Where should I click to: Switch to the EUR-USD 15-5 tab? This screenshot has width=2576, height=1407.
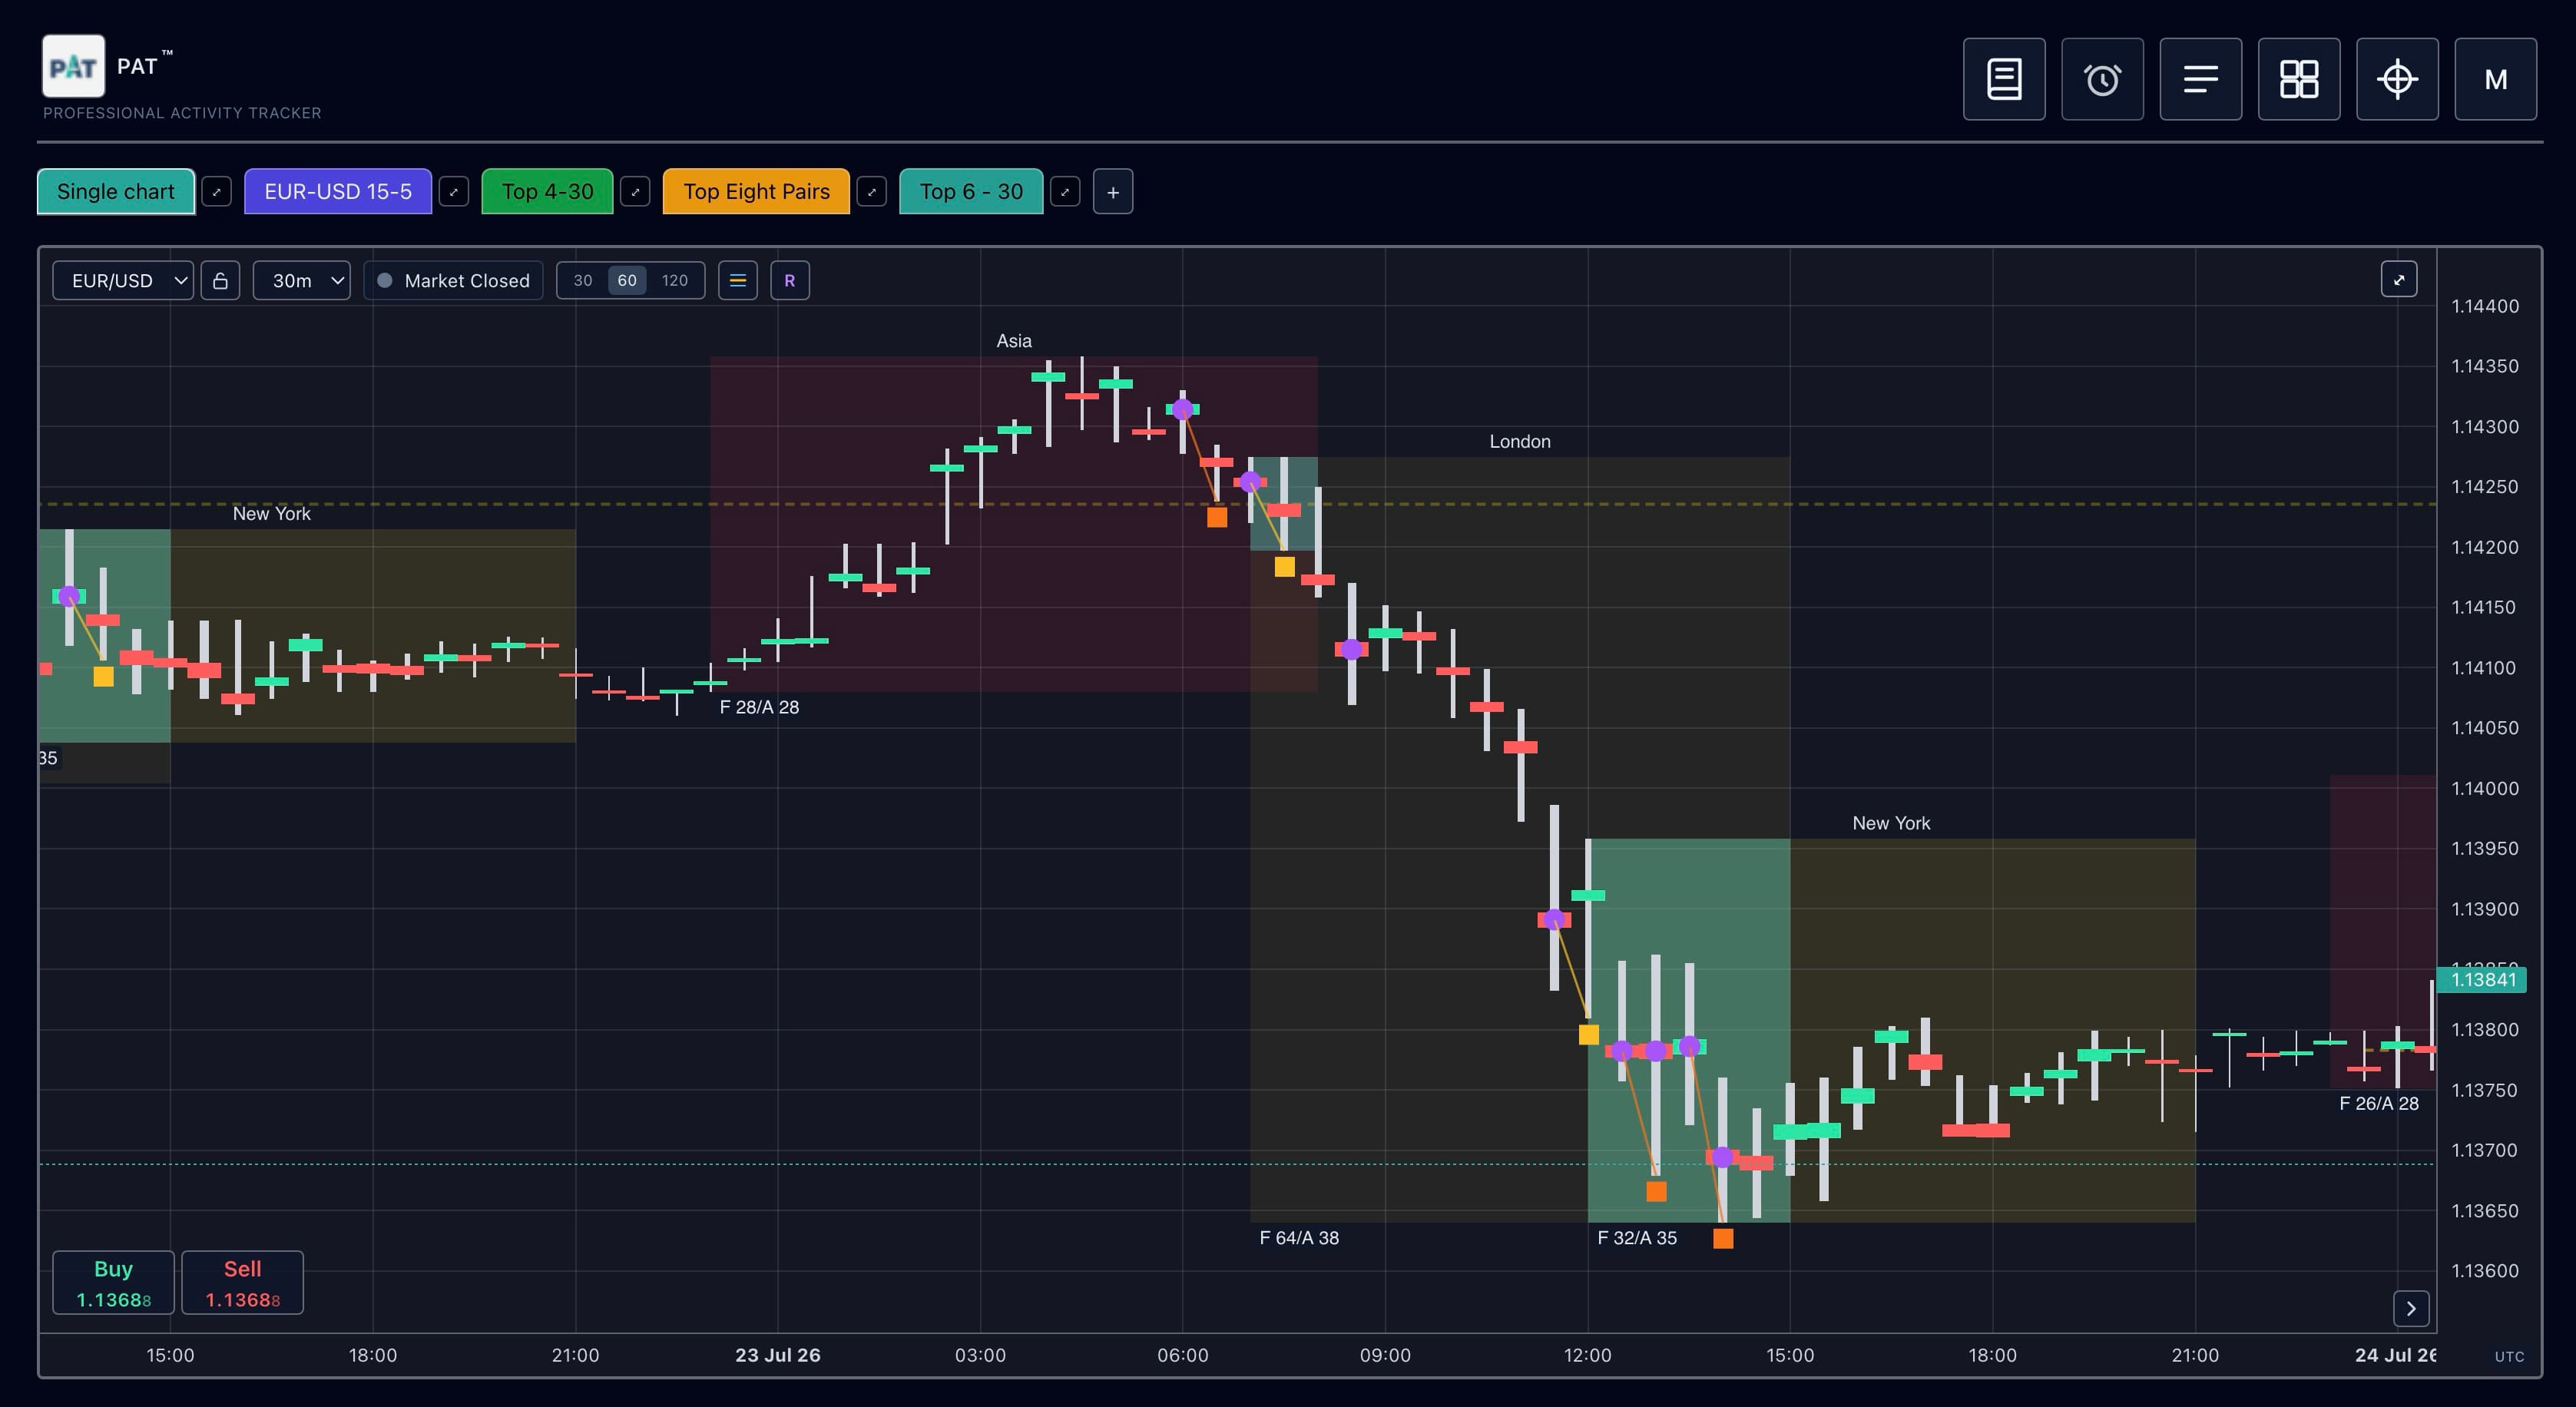[x=338, y=192]
